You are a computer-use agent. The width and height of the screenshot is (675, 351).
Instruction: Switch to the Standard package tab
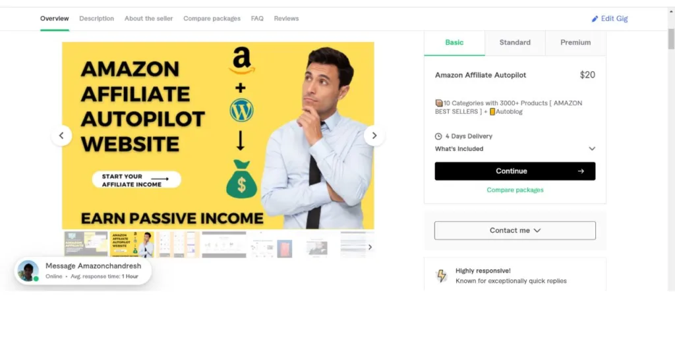(x=515, y=43)
